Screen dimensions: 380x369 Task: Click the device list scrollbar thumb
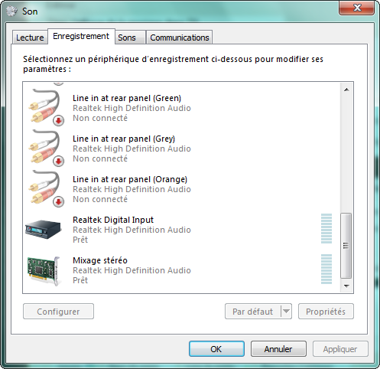pyautogui.click(x=346, y=246)
